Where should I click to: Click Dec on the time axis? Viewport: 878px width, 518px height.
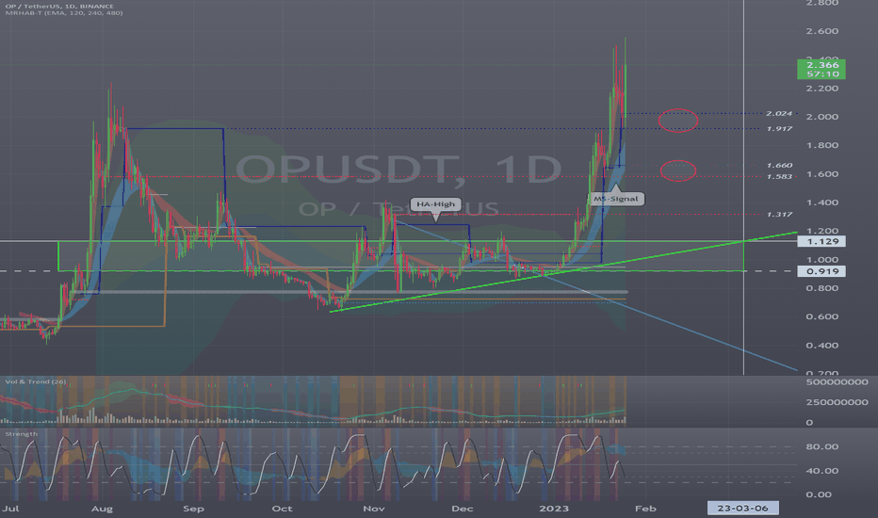(x=463, y=509)
